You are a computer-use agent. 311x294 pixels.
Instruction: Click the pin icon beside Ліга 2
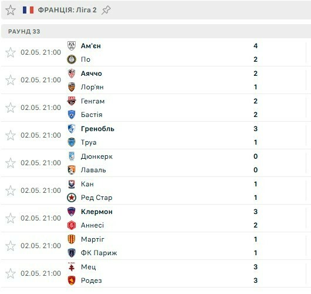click(x=106, y=10)
